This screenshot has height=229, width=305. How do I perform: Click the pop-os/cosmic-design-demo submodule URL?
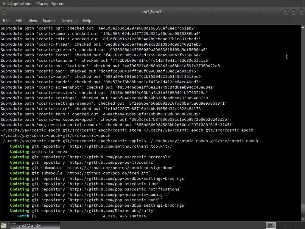[120, 168]
